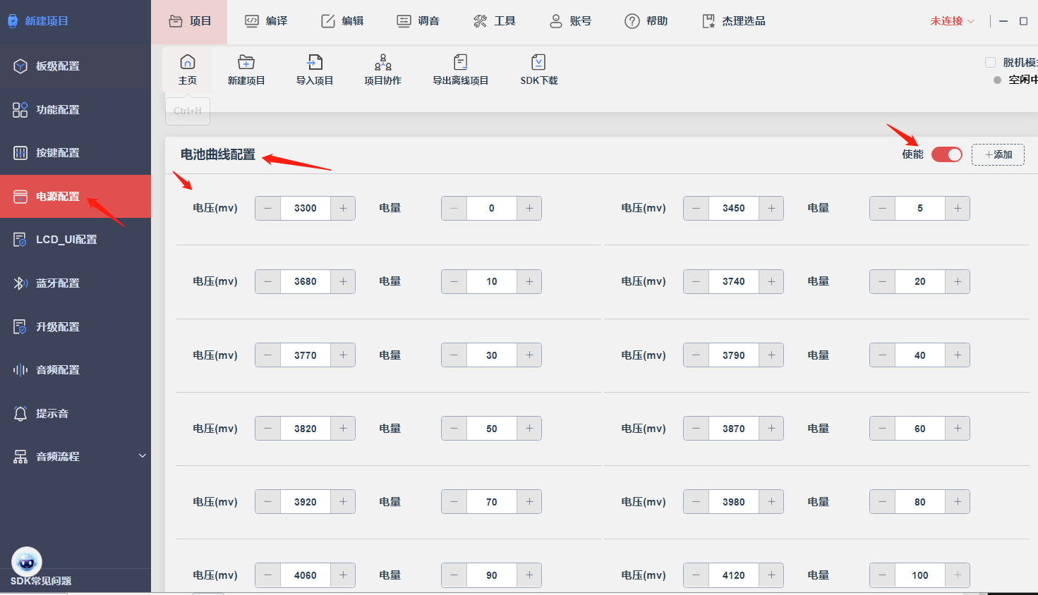Click the 杰理选品 menu item
The width and height of the screenshot is (1038, 595).
[x=734, y=21]
